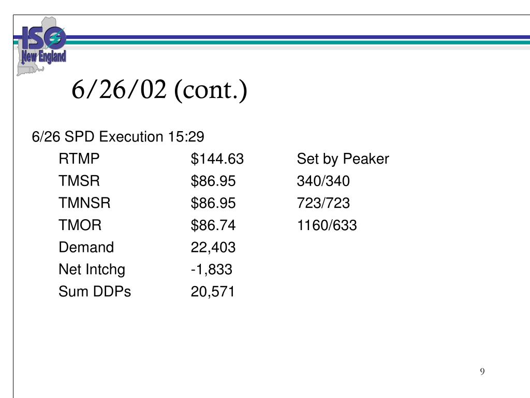Click the TMSR row label

[79, 181]
